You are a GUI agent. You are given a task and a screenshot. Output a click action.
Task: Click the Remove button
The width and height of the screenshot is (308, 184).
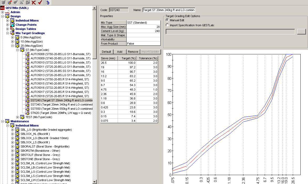(x=133, y=52)
